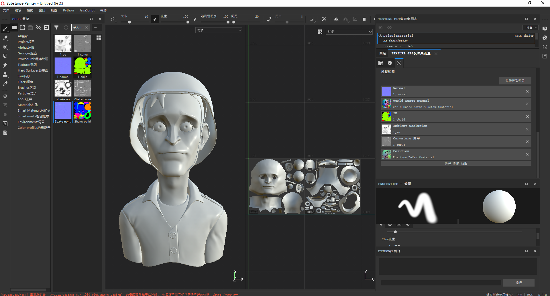
Task: Open history icon in right dock
Action: [x=545, y=47]
